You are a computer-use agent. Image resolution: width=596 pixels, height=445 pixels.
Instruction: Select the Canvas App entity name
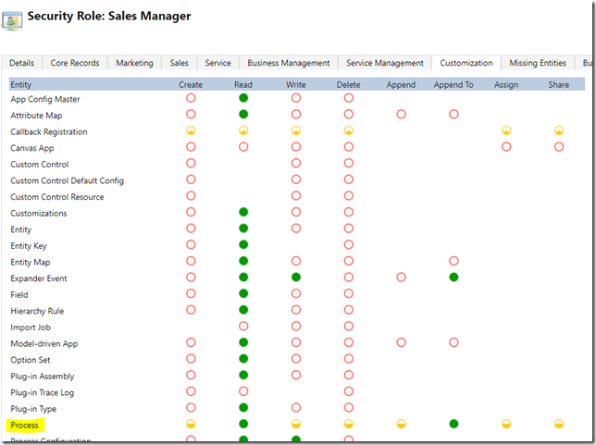(32, 148)
